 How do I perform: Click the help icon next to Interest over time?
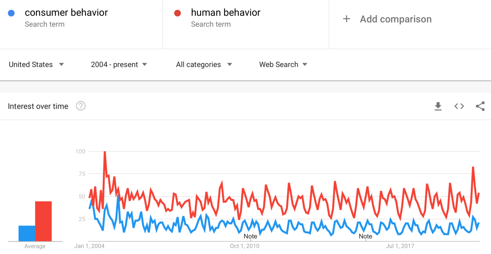[81, 106]
